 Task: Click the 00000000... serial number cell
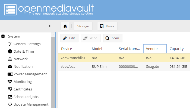click(x=129, y=66)
